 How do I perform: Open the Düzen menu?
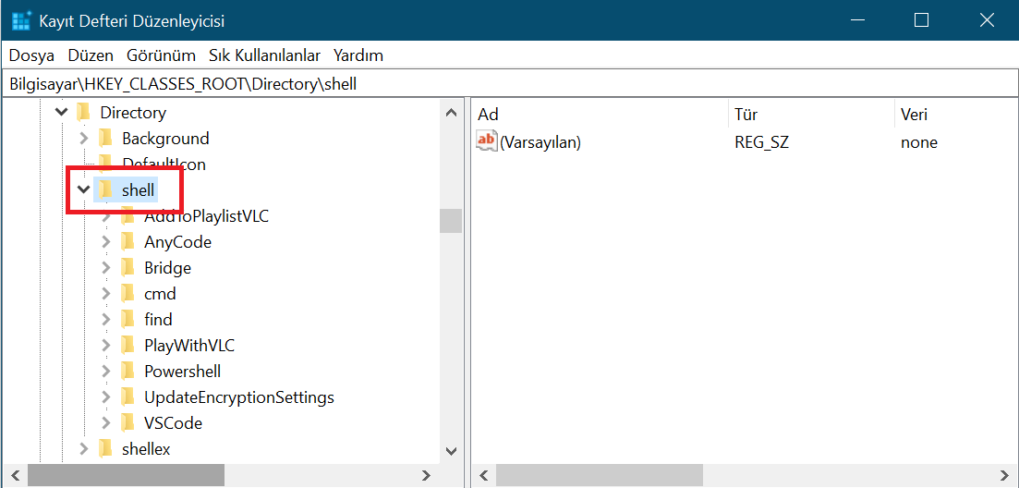pyautogui.click(x=91, y=55)
